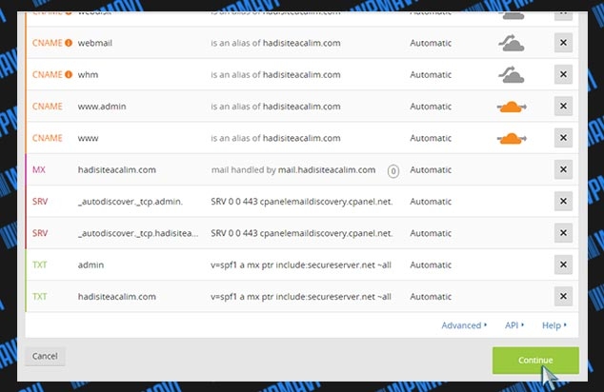
Task: Click CNAME type label of www.admin row
Action: 47,107
